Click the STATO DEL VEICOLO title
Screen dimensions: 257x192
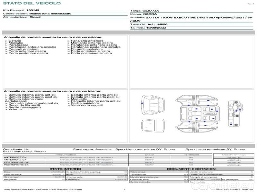31,3
